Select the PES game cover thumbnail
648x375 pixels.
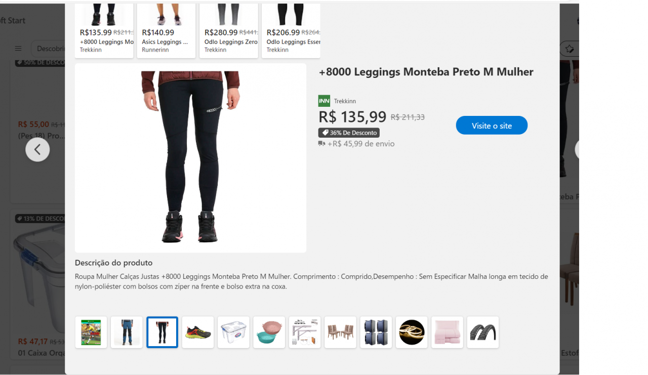(91, 332)
